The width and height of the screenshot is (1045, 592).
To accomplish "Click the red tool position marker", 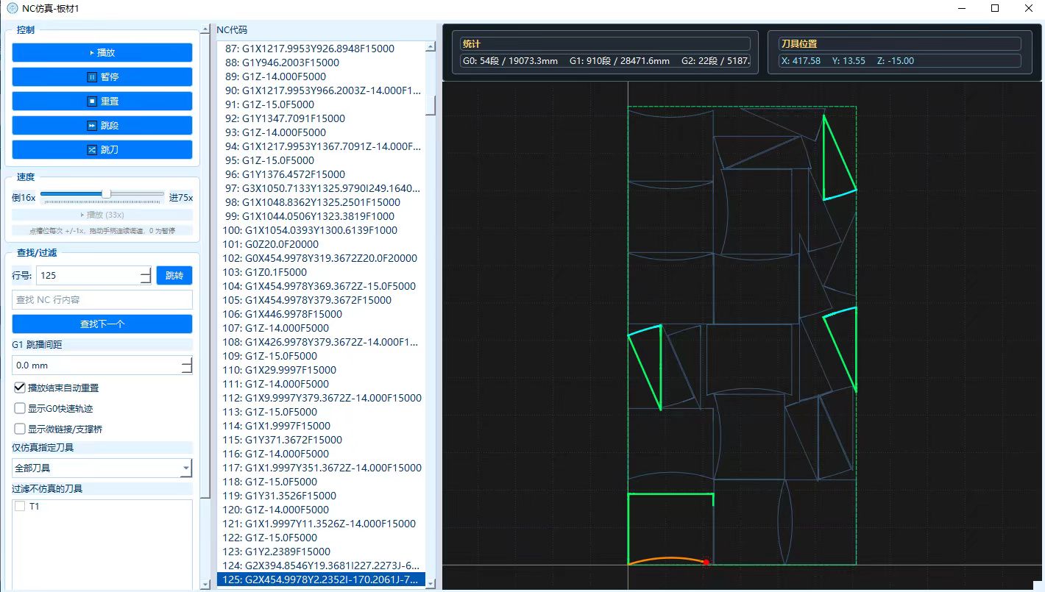I will click(706, 563).
